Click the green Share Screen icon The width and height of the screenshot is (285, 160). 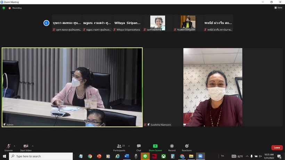click(x=155, y=146)
